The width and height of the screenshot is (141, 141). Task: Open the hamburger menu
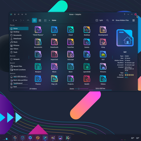point(134,20)
